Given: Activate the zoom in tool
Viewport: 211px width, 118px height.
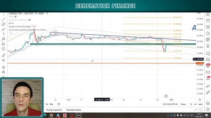Looking at the screenshot, I should point(4,60).
